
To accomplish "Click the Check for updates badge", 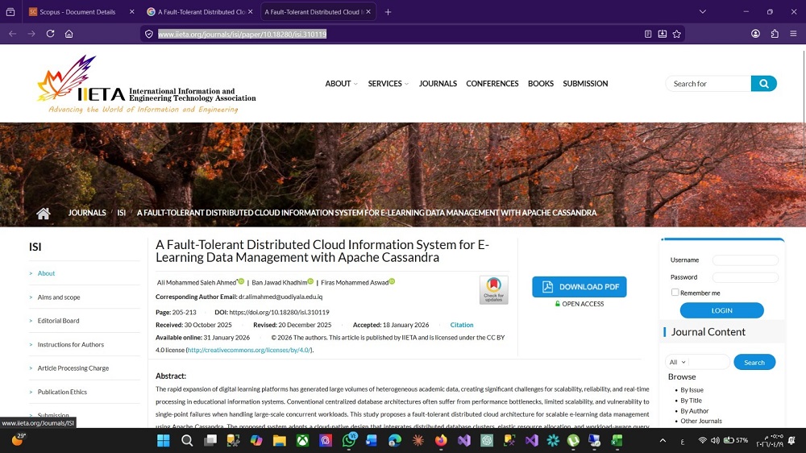I will pyautogui.click(x=493, y=289).
